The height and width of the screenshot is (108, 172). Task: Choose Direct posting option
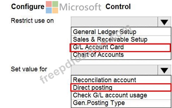[x=92, y=87]
